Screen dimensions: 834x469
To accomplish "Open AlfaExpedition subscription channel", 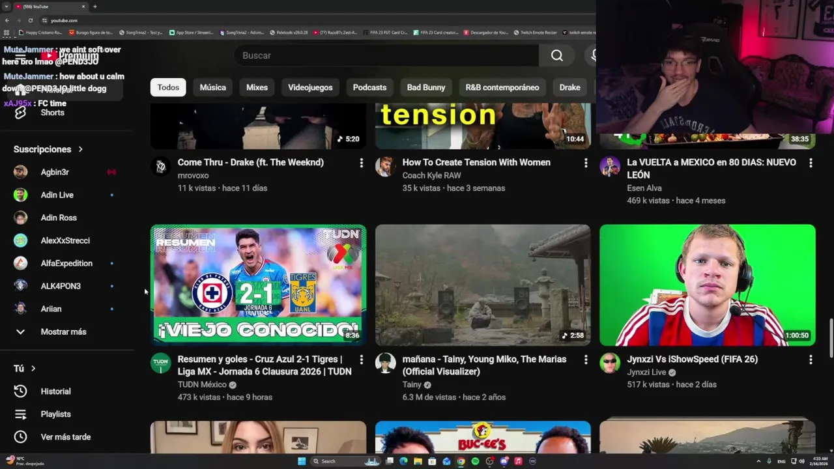I will tap(65, 263).
